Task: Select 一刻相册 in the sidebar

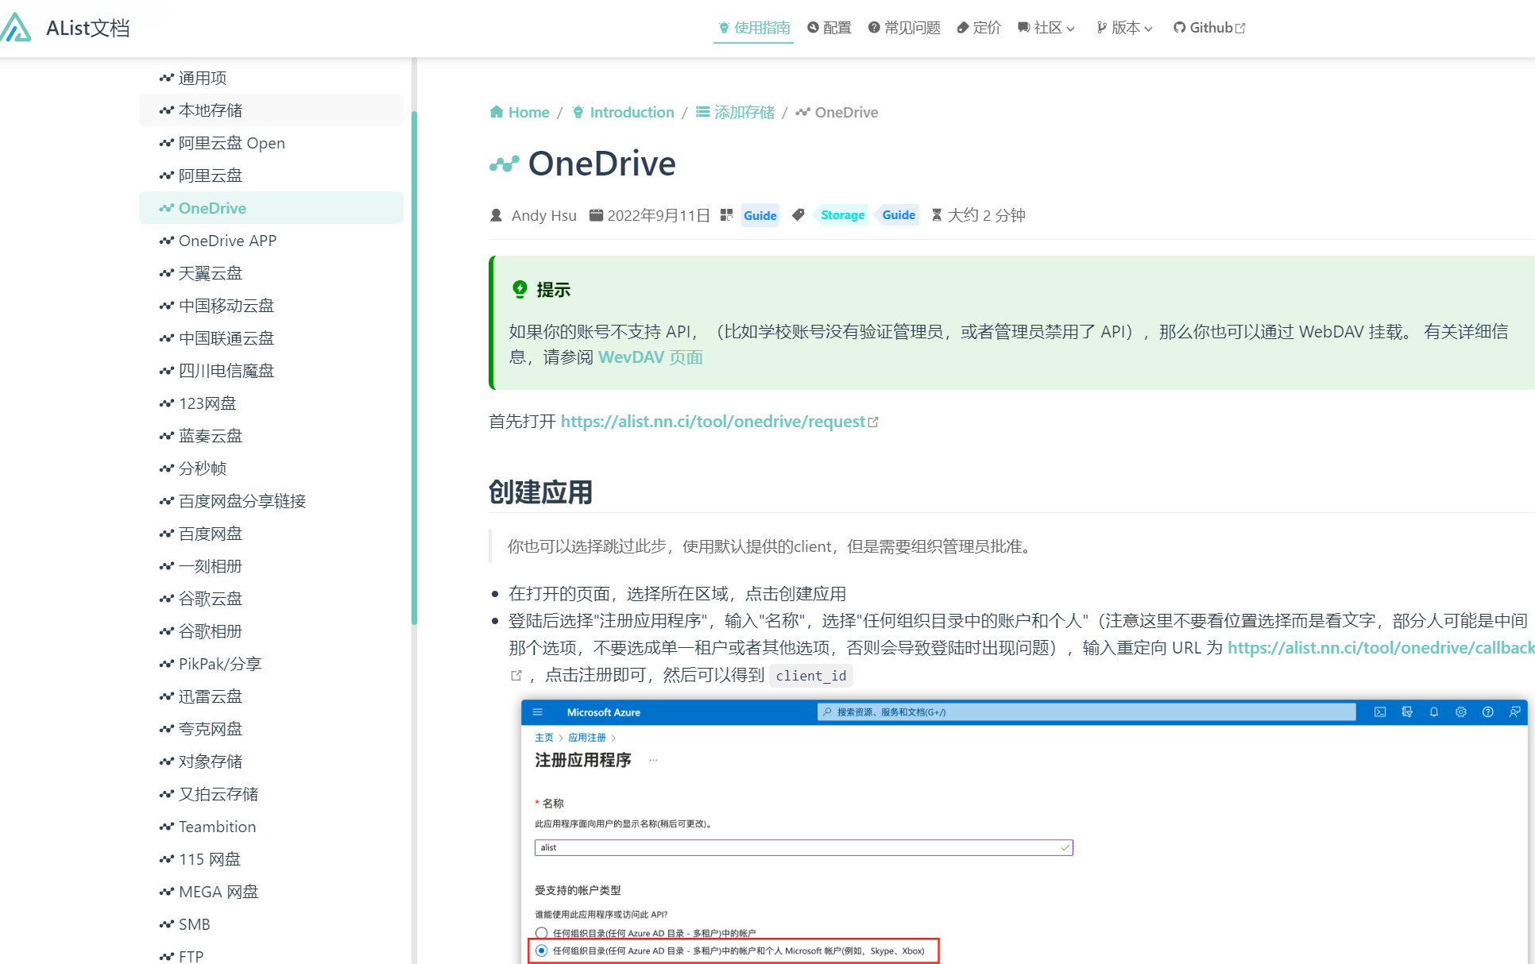Action: [x=271, y=566]
